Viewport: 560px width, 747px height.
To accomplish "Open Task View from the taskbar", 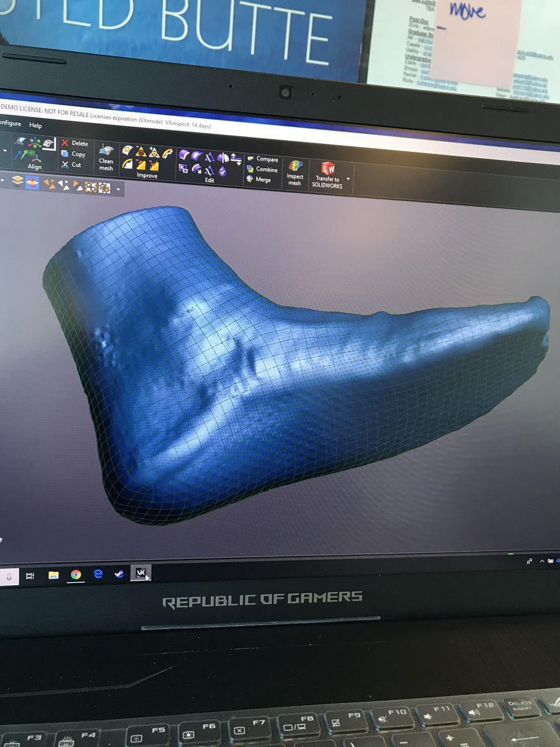I will click(30, 576).
